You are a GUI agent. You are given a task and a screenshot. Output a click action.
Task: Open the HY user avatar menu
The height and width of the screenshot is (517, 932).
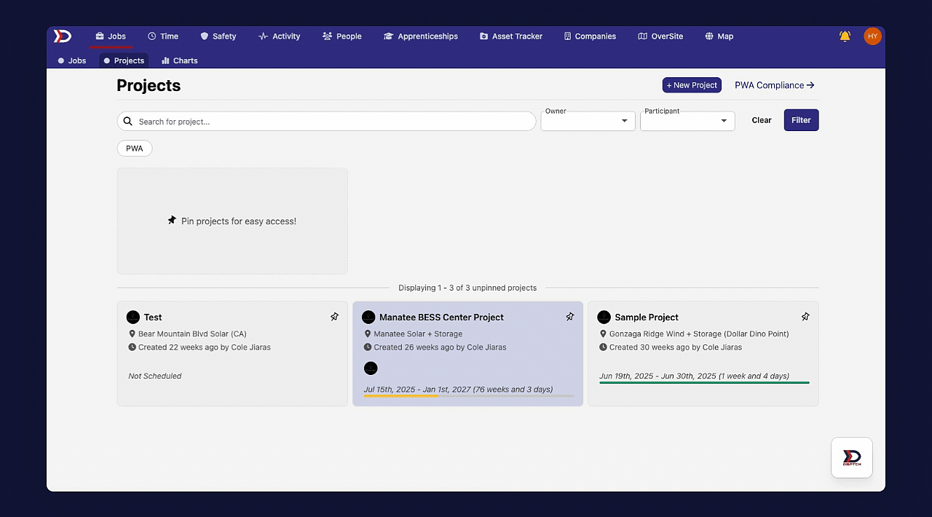pos(872,36)
